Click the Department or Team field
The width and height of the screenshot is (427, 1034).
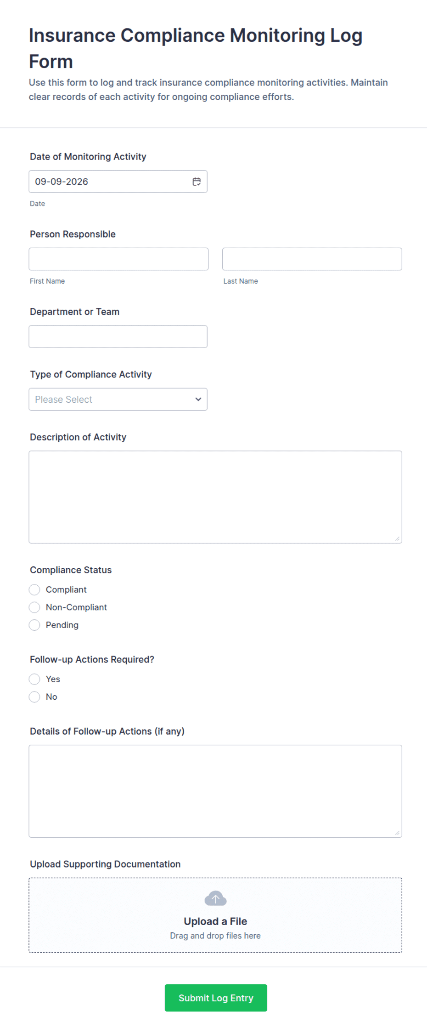click(x=118, y=337)
